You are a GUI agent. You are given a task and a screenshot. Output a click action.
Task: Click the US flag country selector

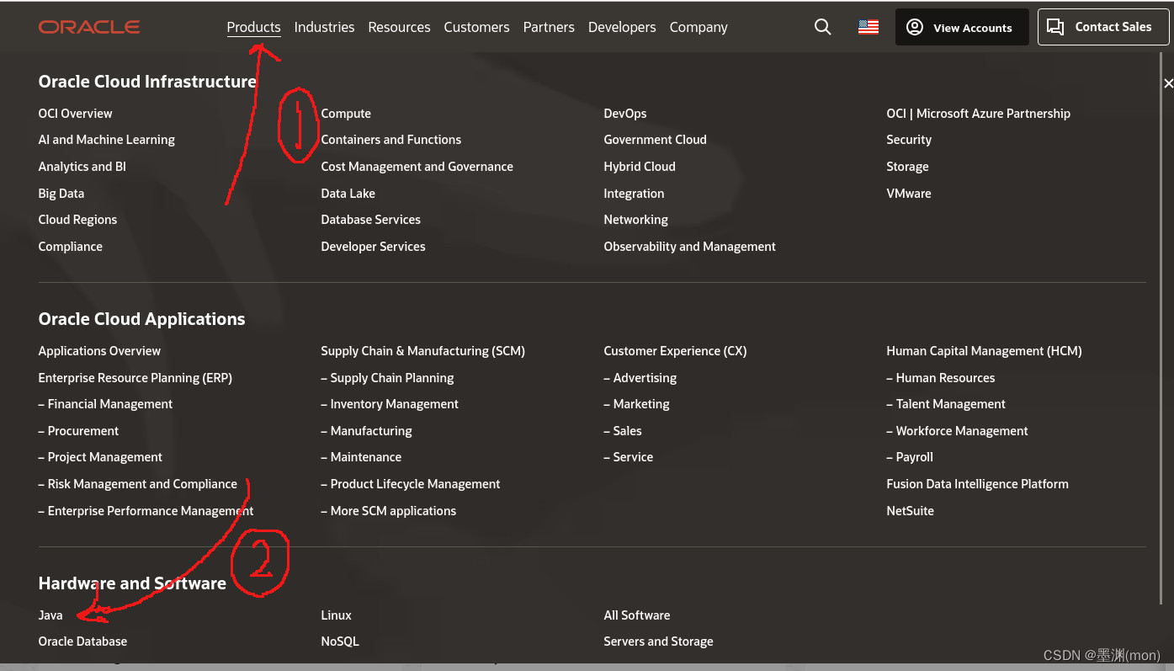[x=869, y=27]
